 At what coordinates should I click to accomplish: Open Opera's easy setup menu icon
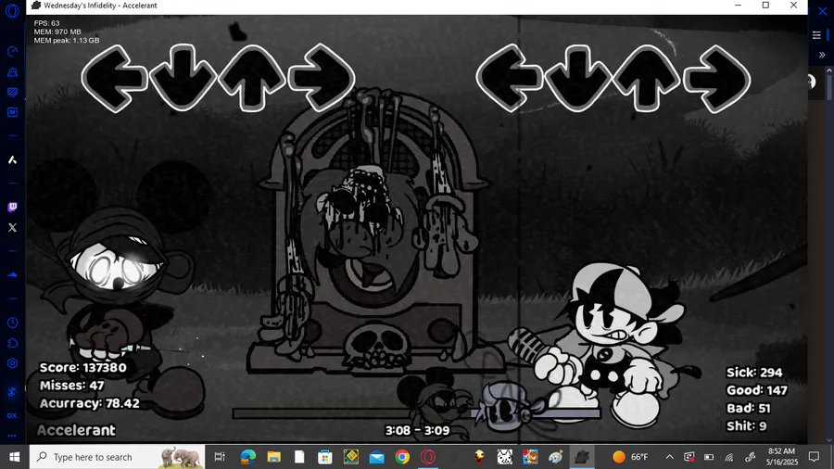click(x=816, y=35)
